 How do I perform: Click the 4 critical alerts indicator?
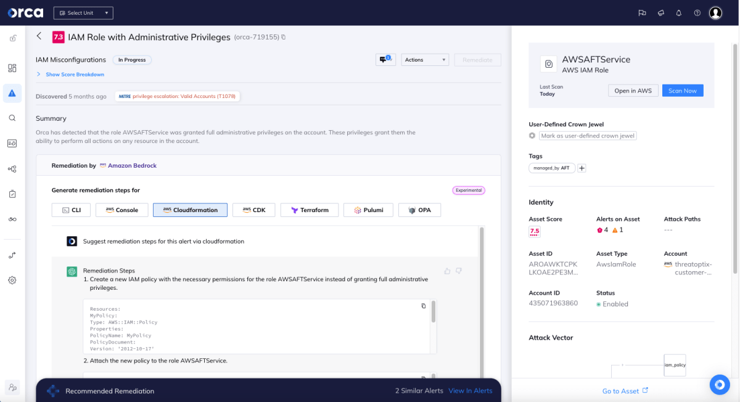[x=602, y=230]
